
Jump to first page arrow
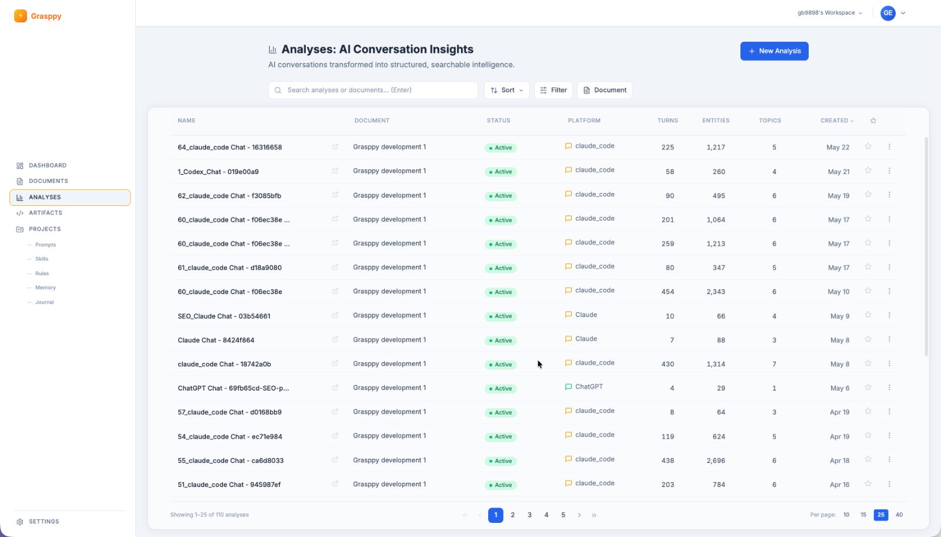[x=465, y=515]
